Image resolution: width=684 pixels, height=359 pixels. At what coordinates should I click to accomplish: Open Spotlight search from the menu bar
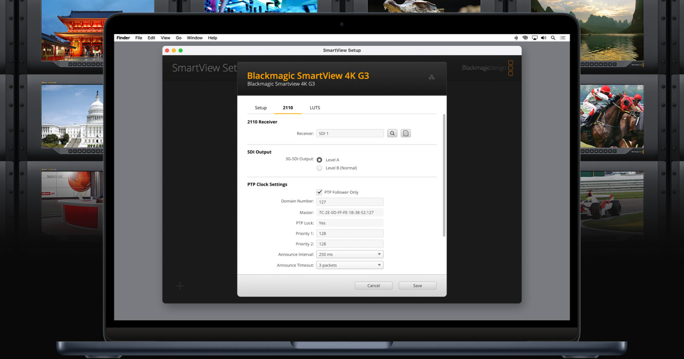(553, 38)
